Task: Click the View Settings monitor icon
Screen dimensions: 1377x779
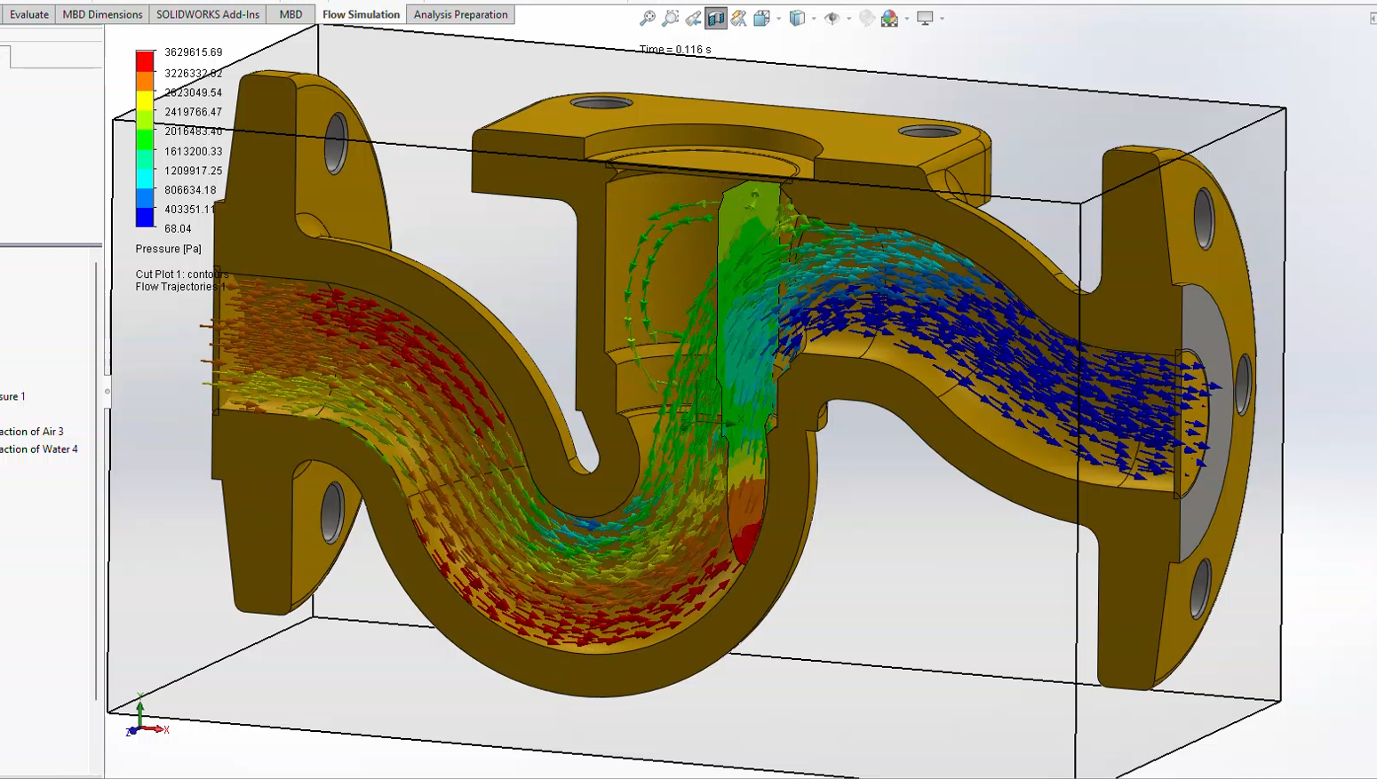Action: 926,18
